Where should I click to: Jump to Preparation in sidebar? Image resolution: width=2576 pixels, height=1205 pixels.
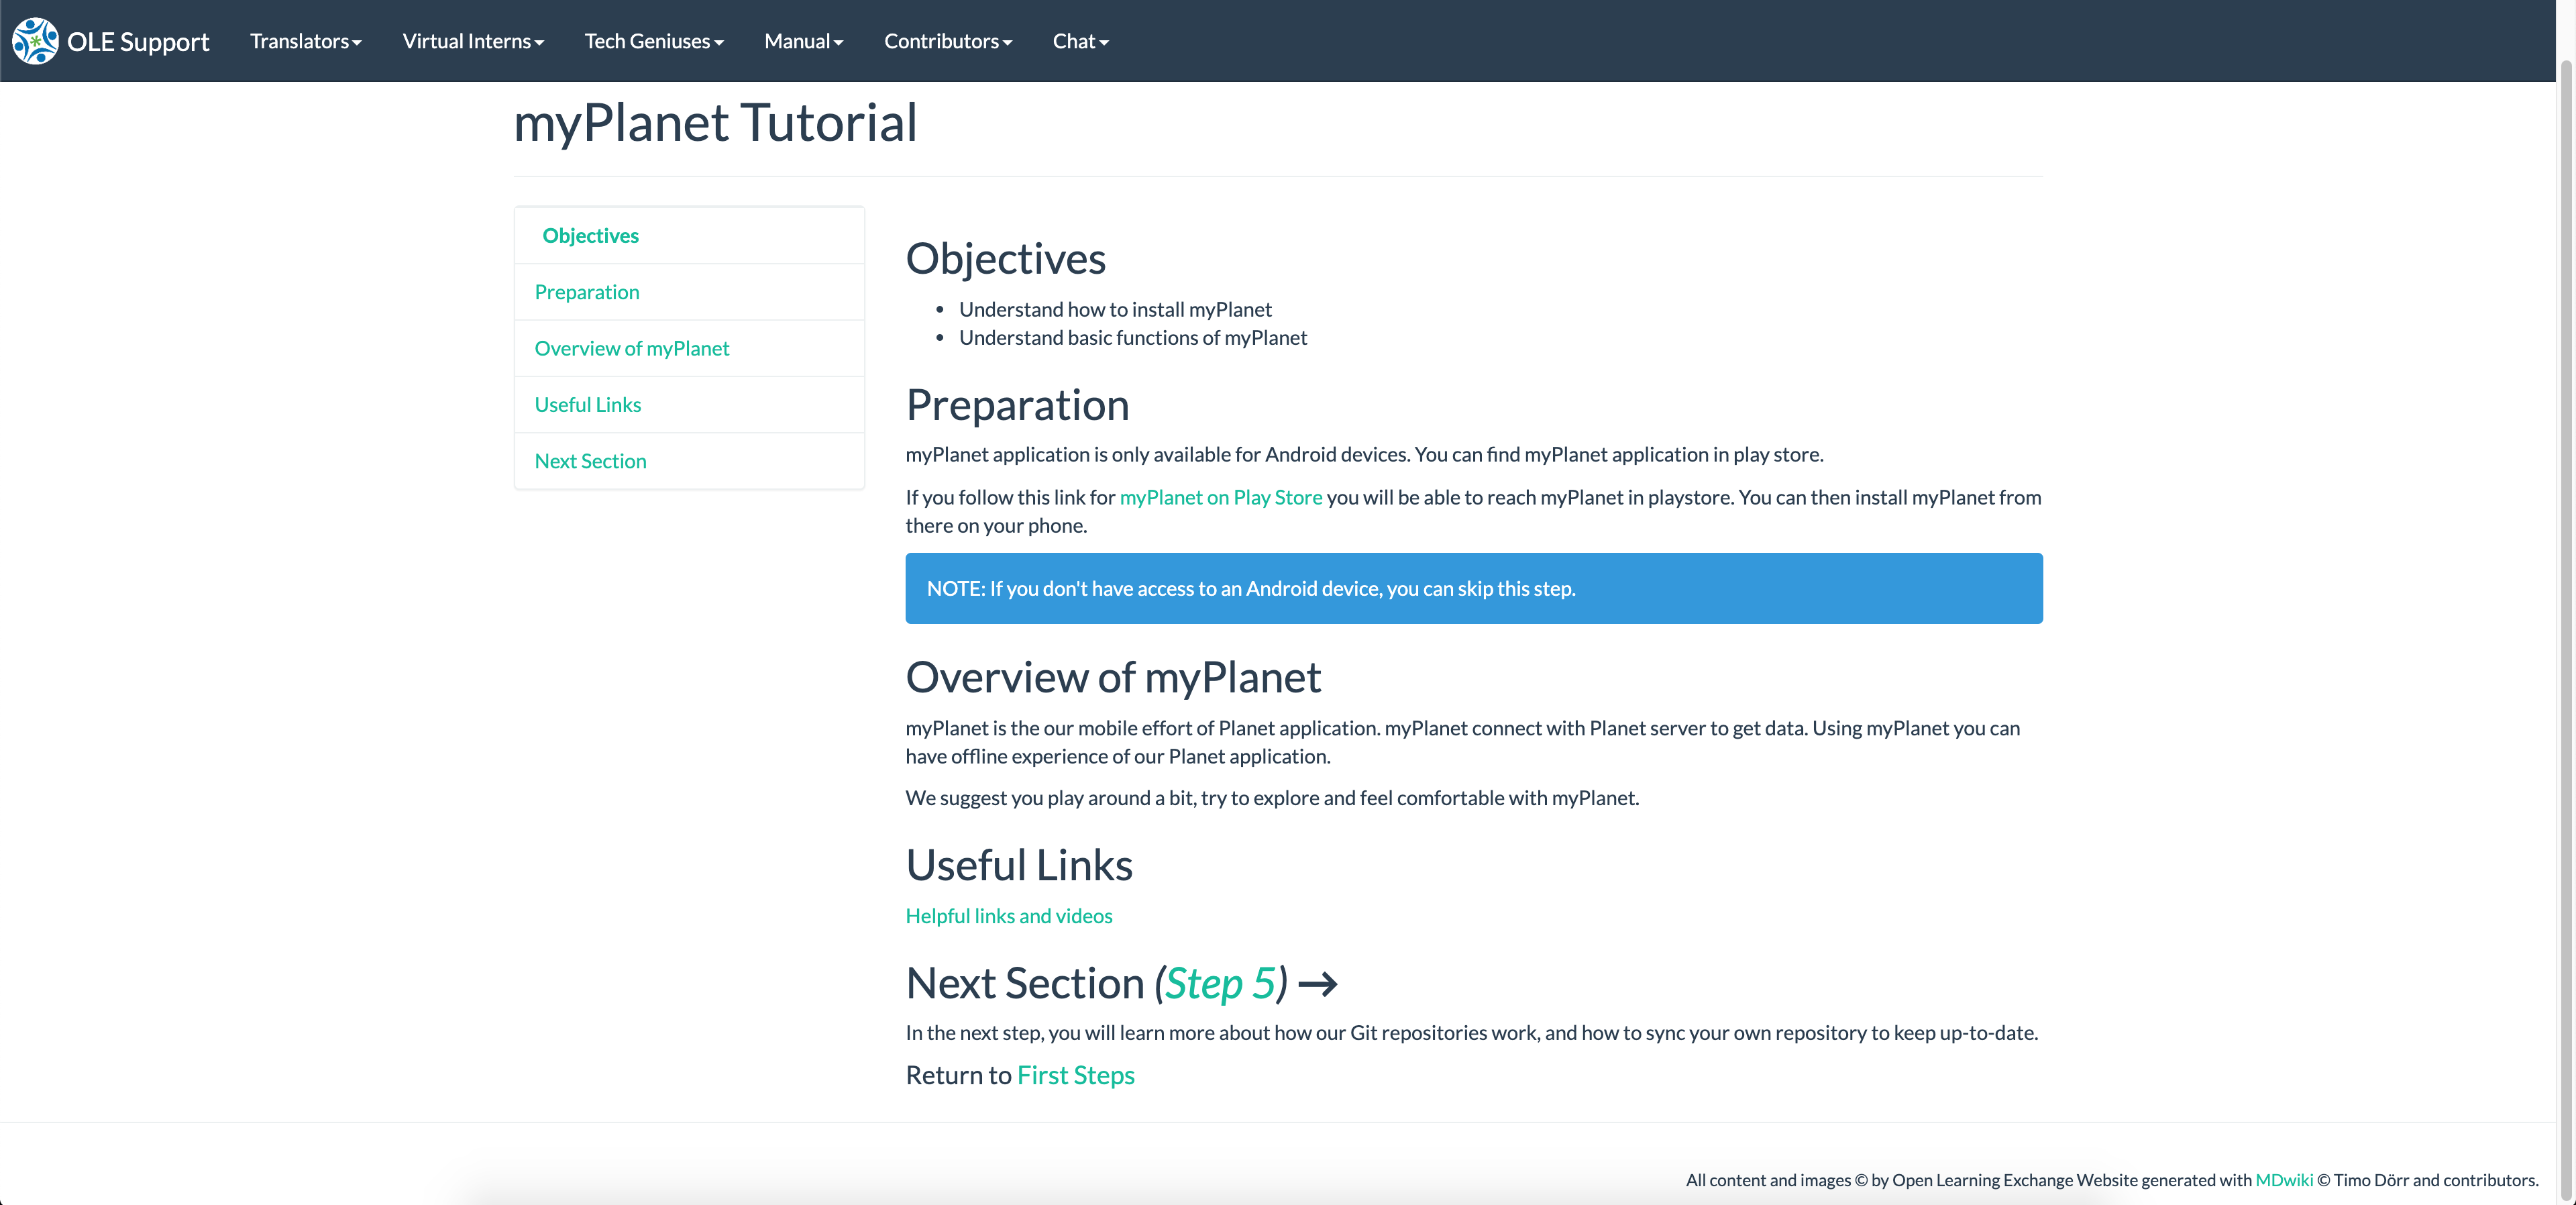point(689,292)
